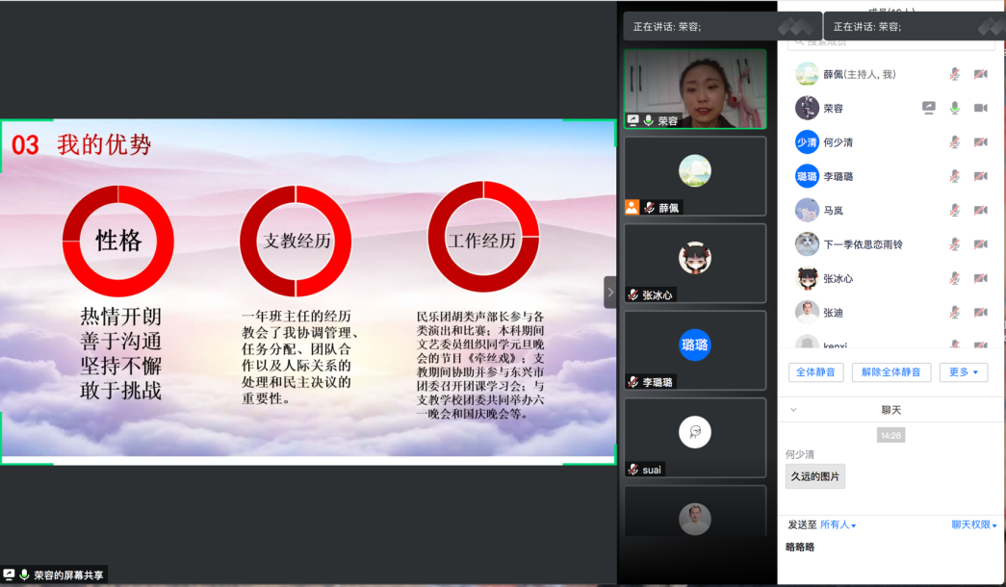The image size is (1006, 587).
Task: Unmute 李璐璐 via the member list mic icon
Action: click(x=955, y=176)
